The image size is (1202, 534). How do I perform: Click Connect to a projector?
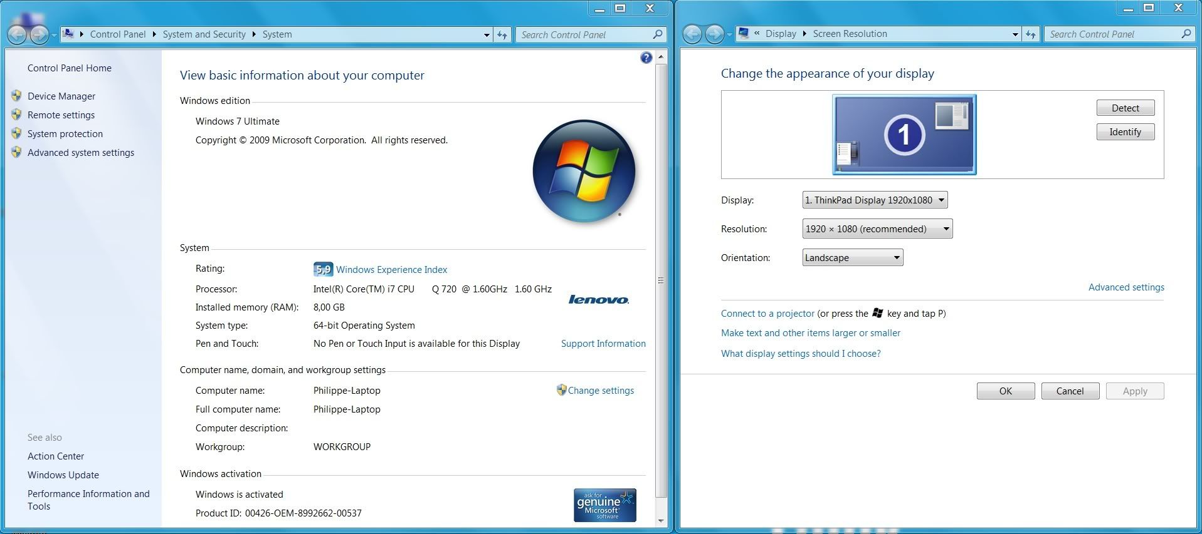[767, 313]
